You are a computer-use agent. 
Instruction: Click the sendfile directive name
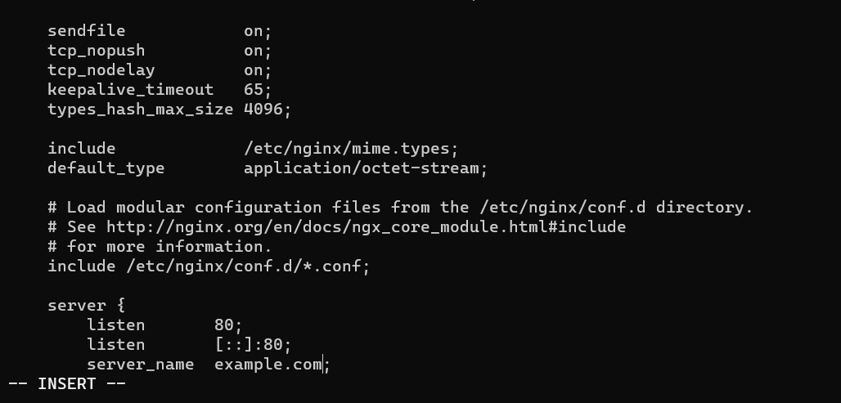[x=86, y=31]
